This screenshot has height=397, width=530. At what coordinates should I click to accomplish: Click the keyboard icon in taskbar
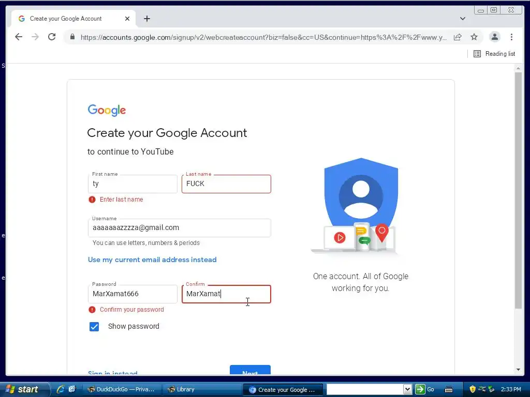449,390
